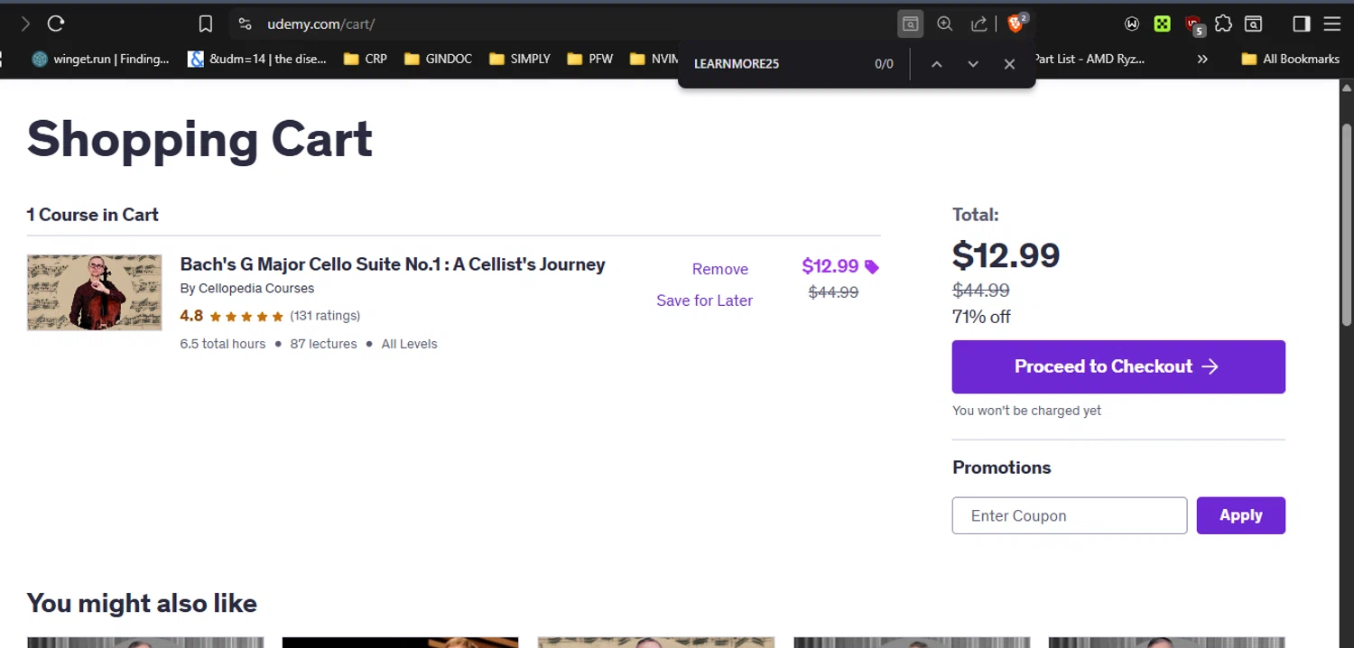The height and width of the screenshot is (648, 1354).
Task: Jump to previous find result arrow
Action: (x=937, y=64)
